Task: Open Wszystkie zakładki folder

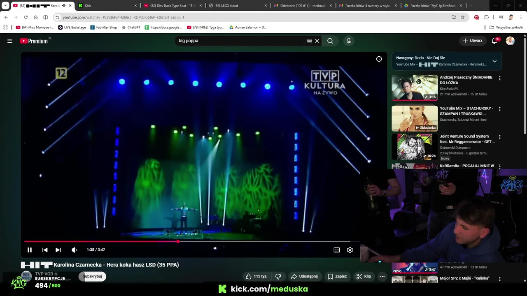Action: [506, 28]
